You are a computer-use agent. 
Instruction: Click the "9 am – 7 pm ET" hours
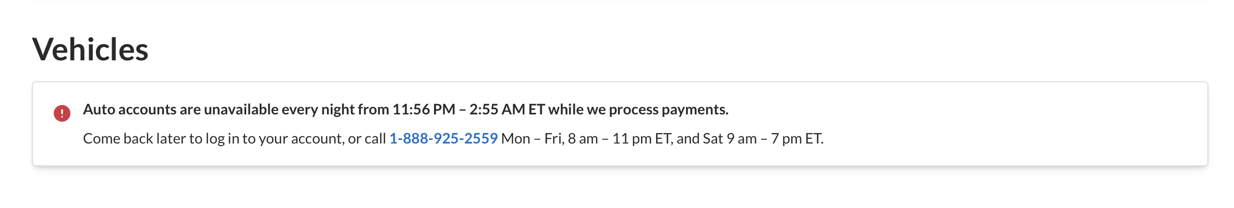(x=775, y=138)
